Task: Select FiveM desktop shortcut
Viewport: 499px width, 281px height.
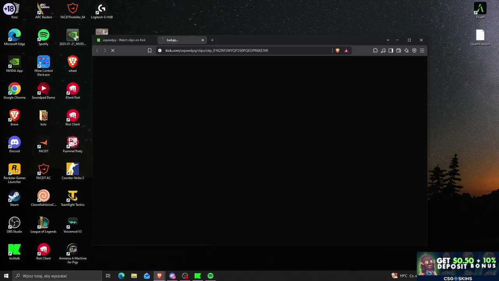Action: [480, 11]
